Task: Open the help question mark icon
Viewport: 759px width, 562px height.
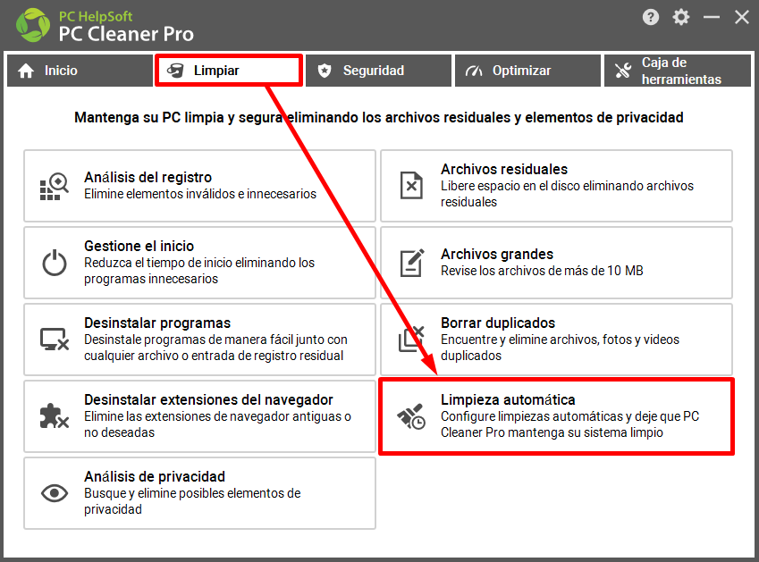Action: 651,17
